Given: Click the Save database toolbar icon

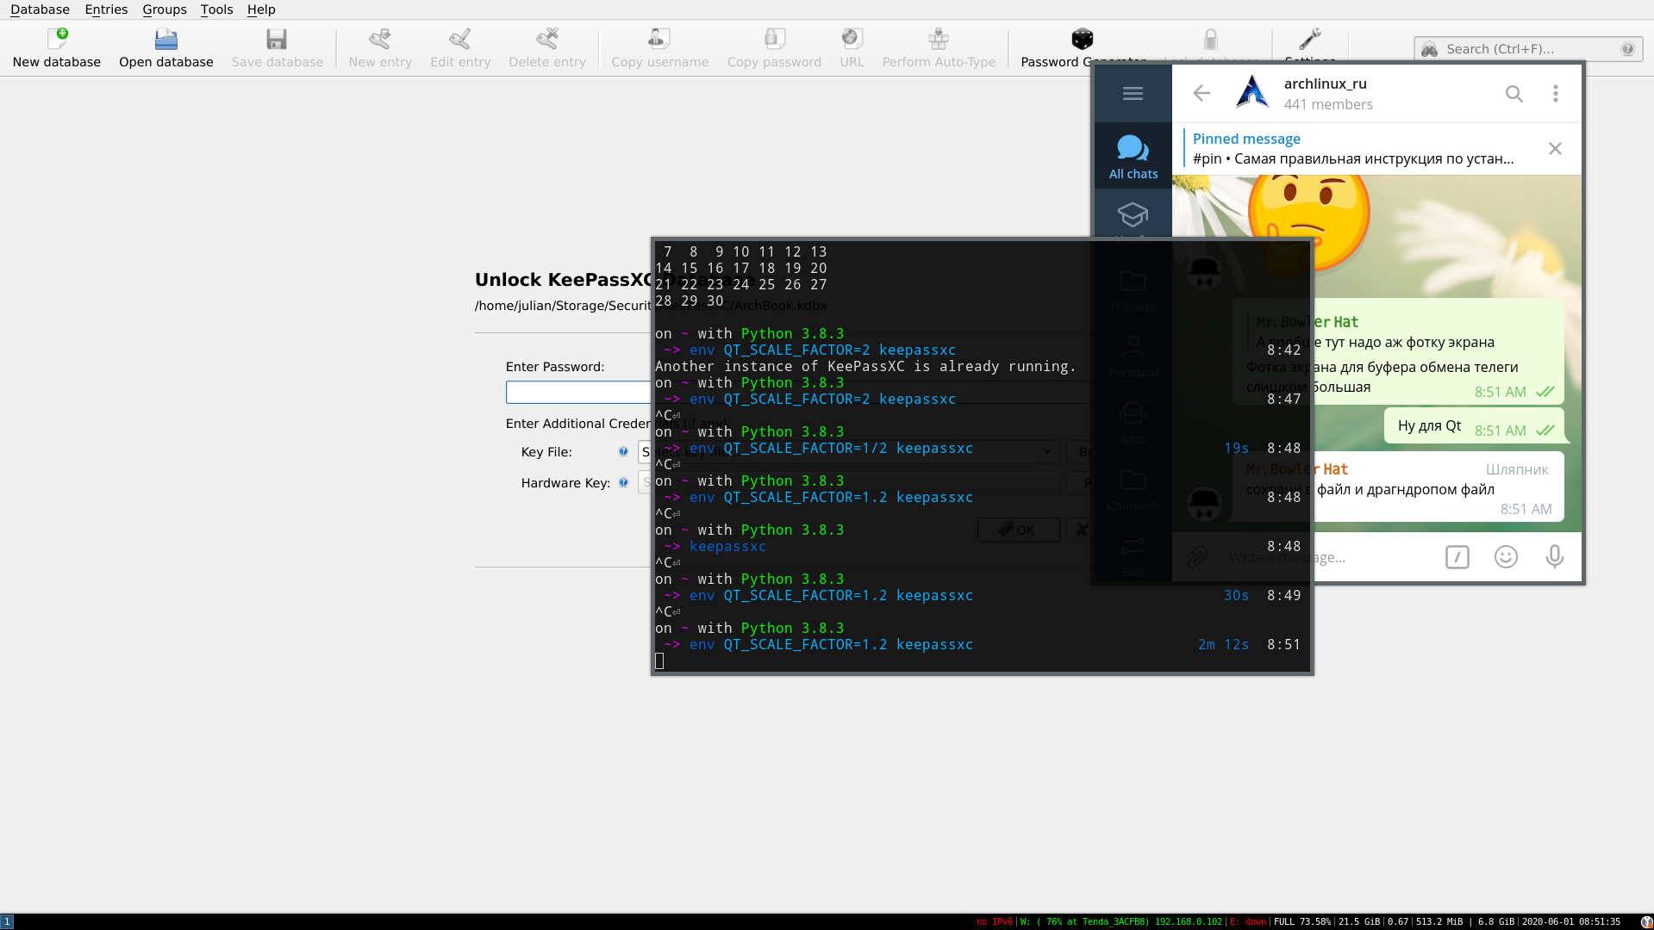Looking at the screenshot, I should [277, 39].
